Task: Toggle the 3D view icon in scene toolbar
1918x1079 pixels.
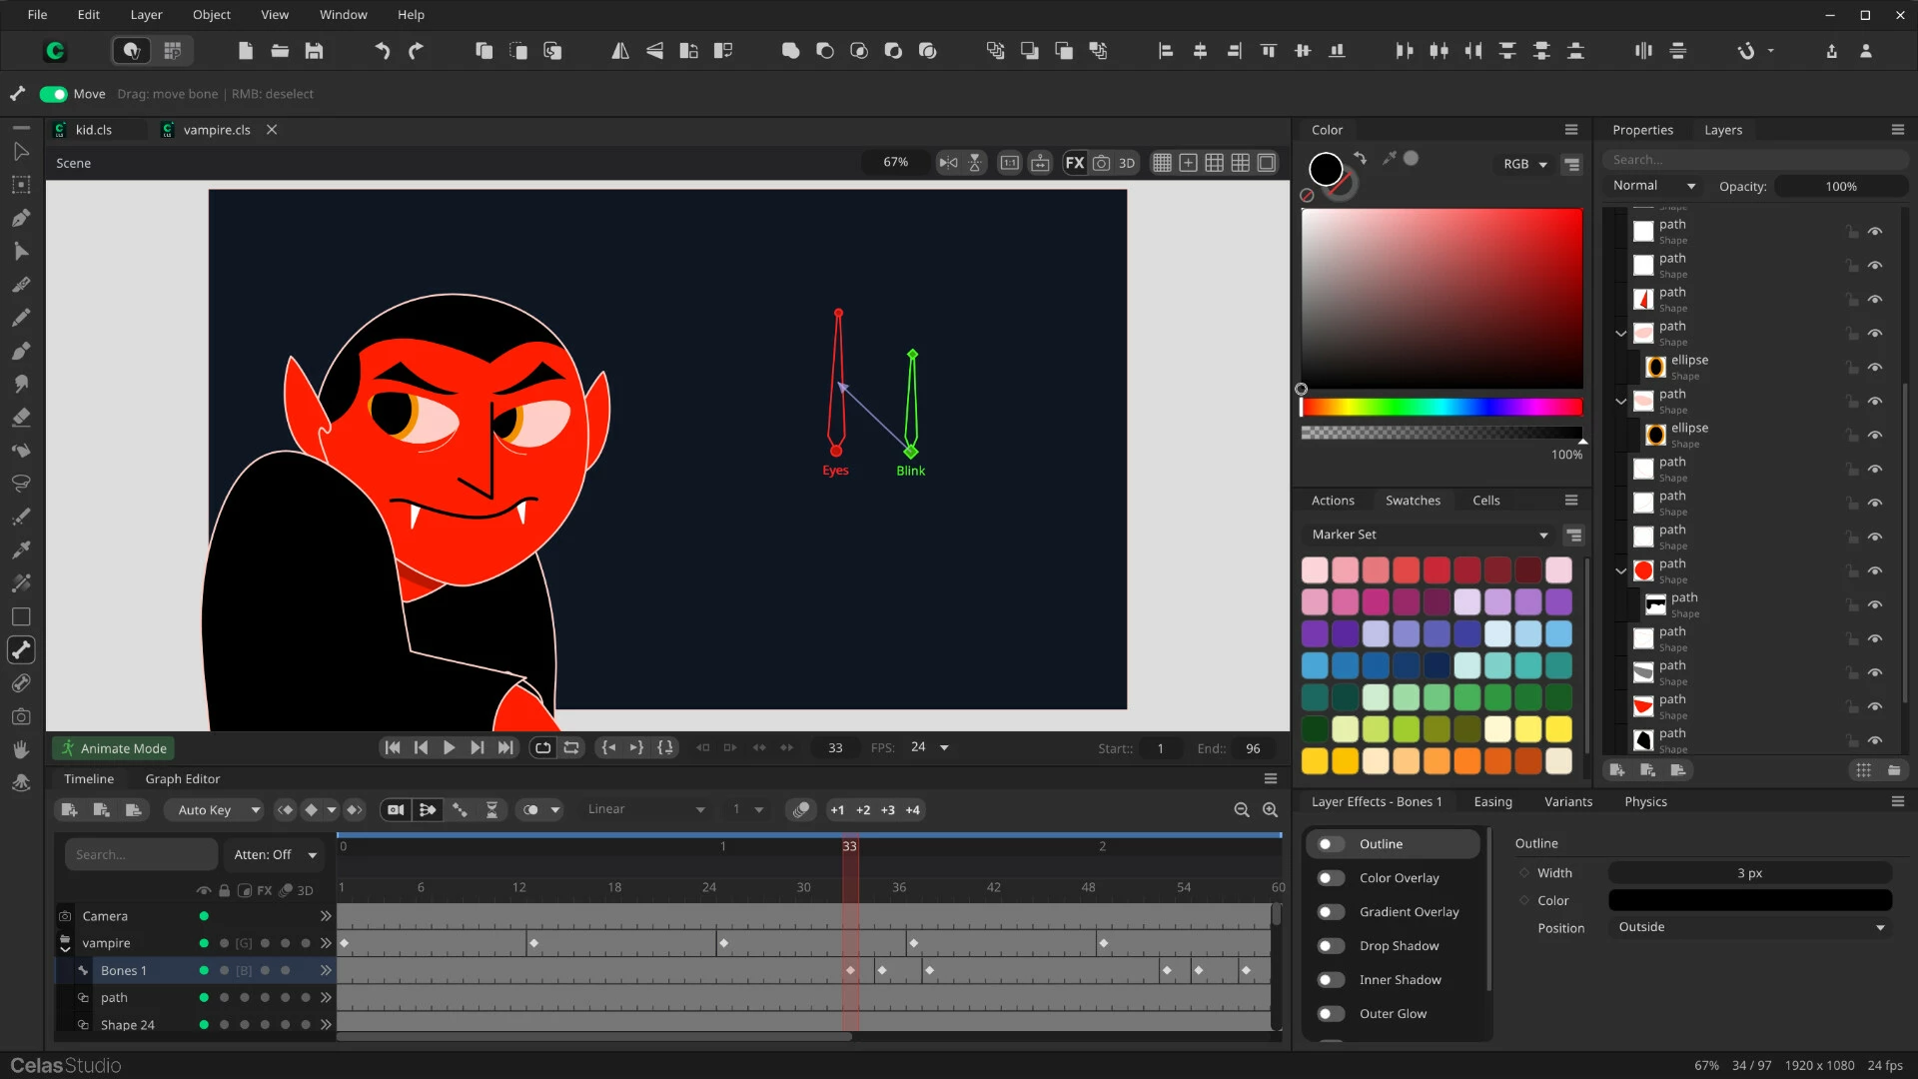Action: [1127, 163]
